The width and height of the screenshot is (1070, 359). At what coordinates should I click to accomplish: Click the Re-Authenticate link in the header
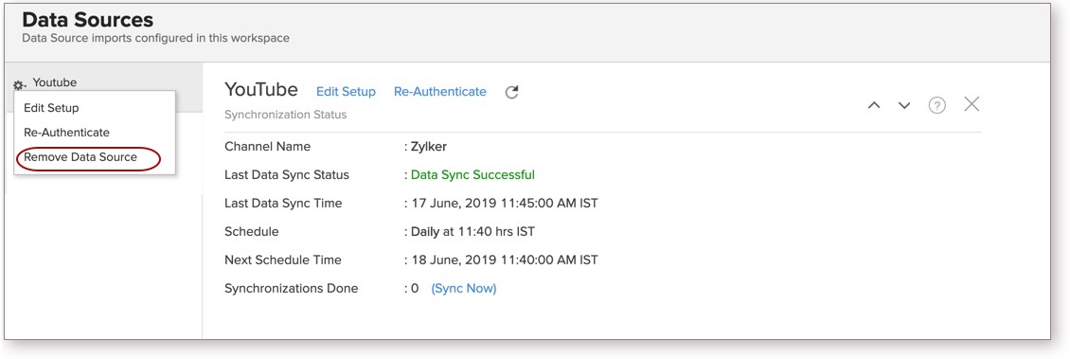[440, 92]
